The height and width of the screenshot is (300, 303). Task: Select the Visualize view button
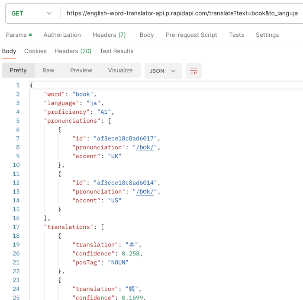pyautogui.click(x=120, y=70)
